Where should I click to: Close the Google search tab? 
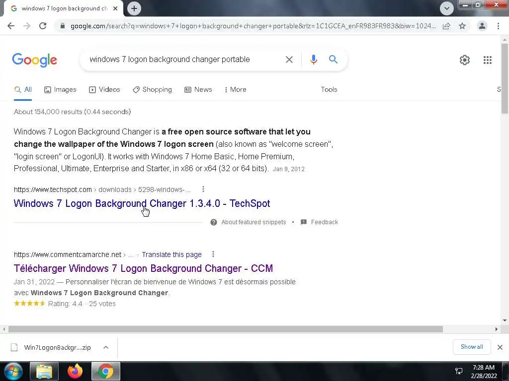tap(115, 8)
